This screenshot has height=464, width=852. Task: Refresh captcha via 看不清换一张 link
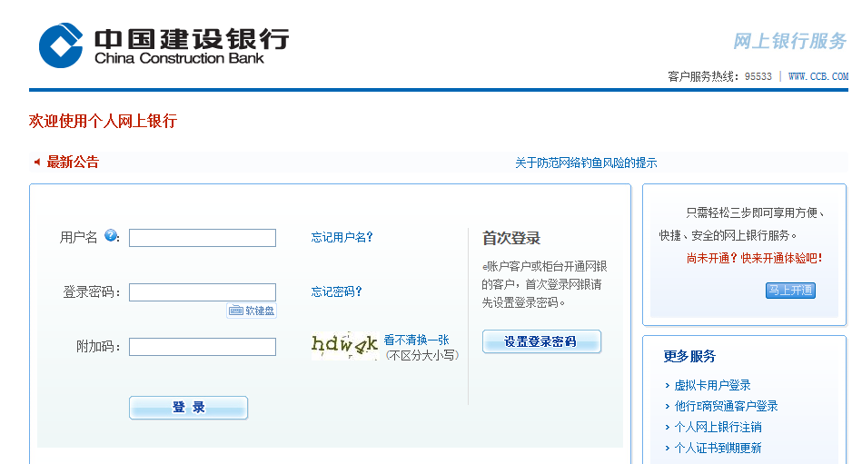tap(416, 340)
